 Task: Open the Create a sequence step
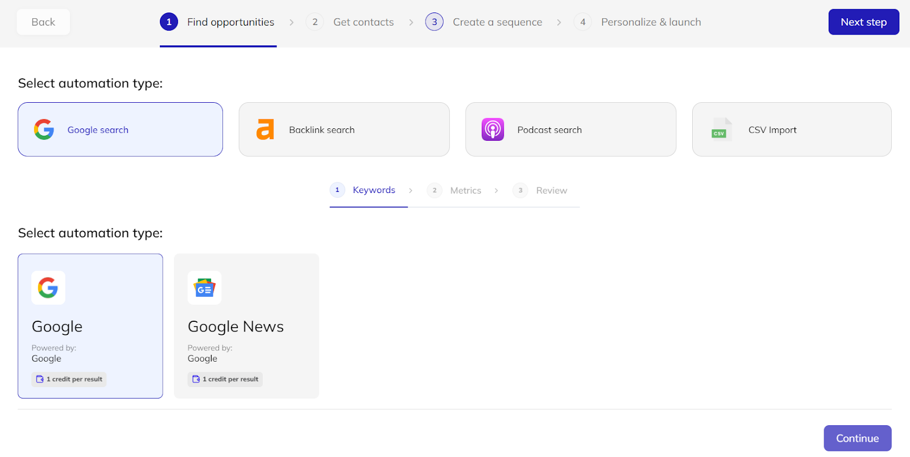pos(484,22)
